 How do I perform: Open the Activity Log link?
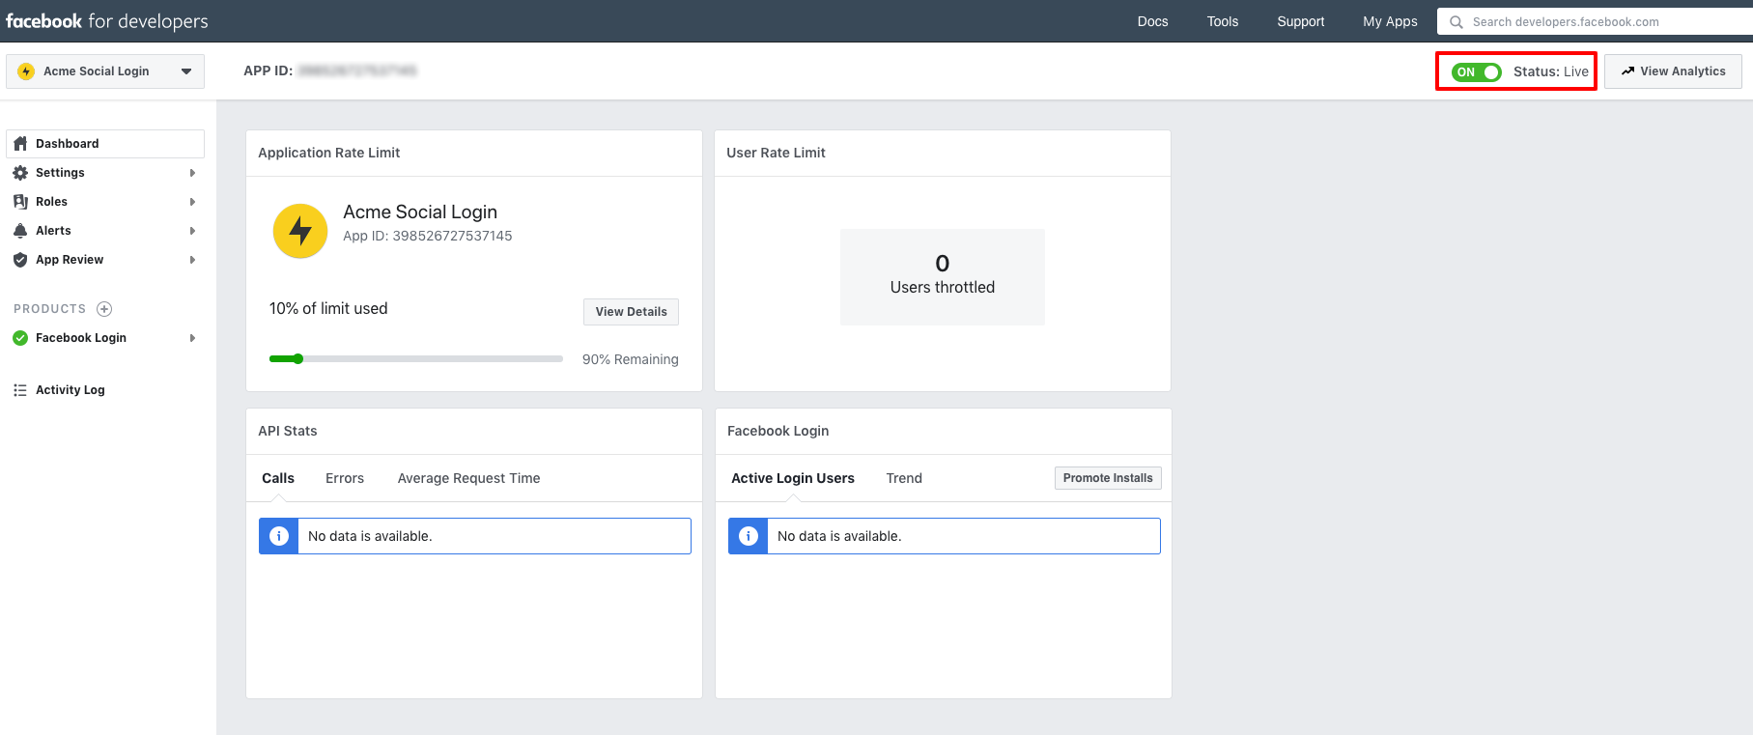70,390
